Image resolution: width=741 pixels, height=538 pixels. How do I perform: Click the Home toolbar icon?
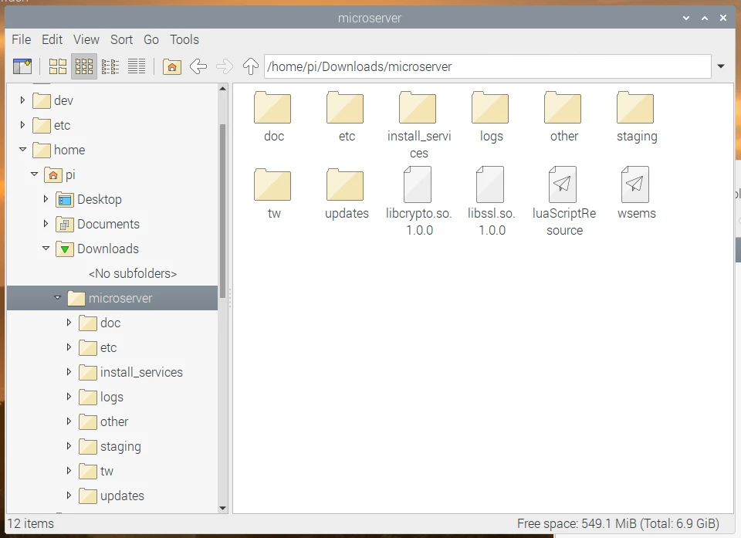[171, 66]
